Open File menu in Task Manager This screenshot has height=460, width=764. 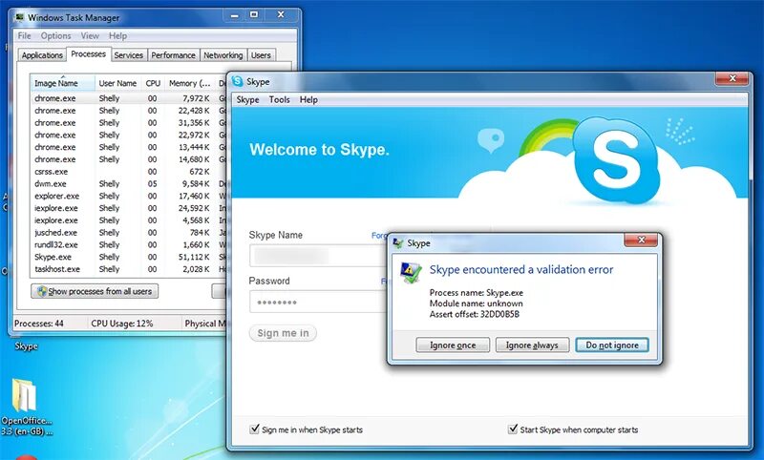(25, 36)
